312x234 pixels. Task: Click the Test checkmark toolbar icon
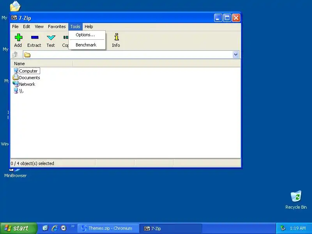click(51, 37)
